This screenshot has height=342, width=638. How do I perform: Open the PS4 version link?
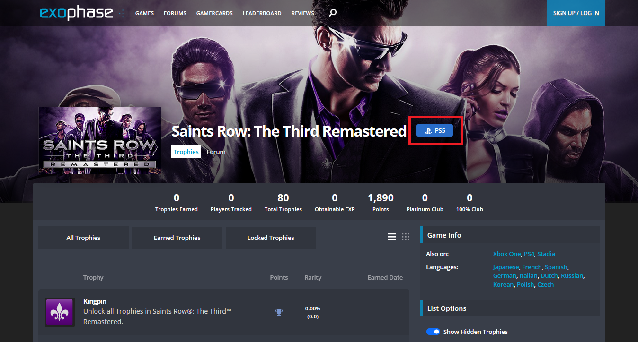coord(529,254)
